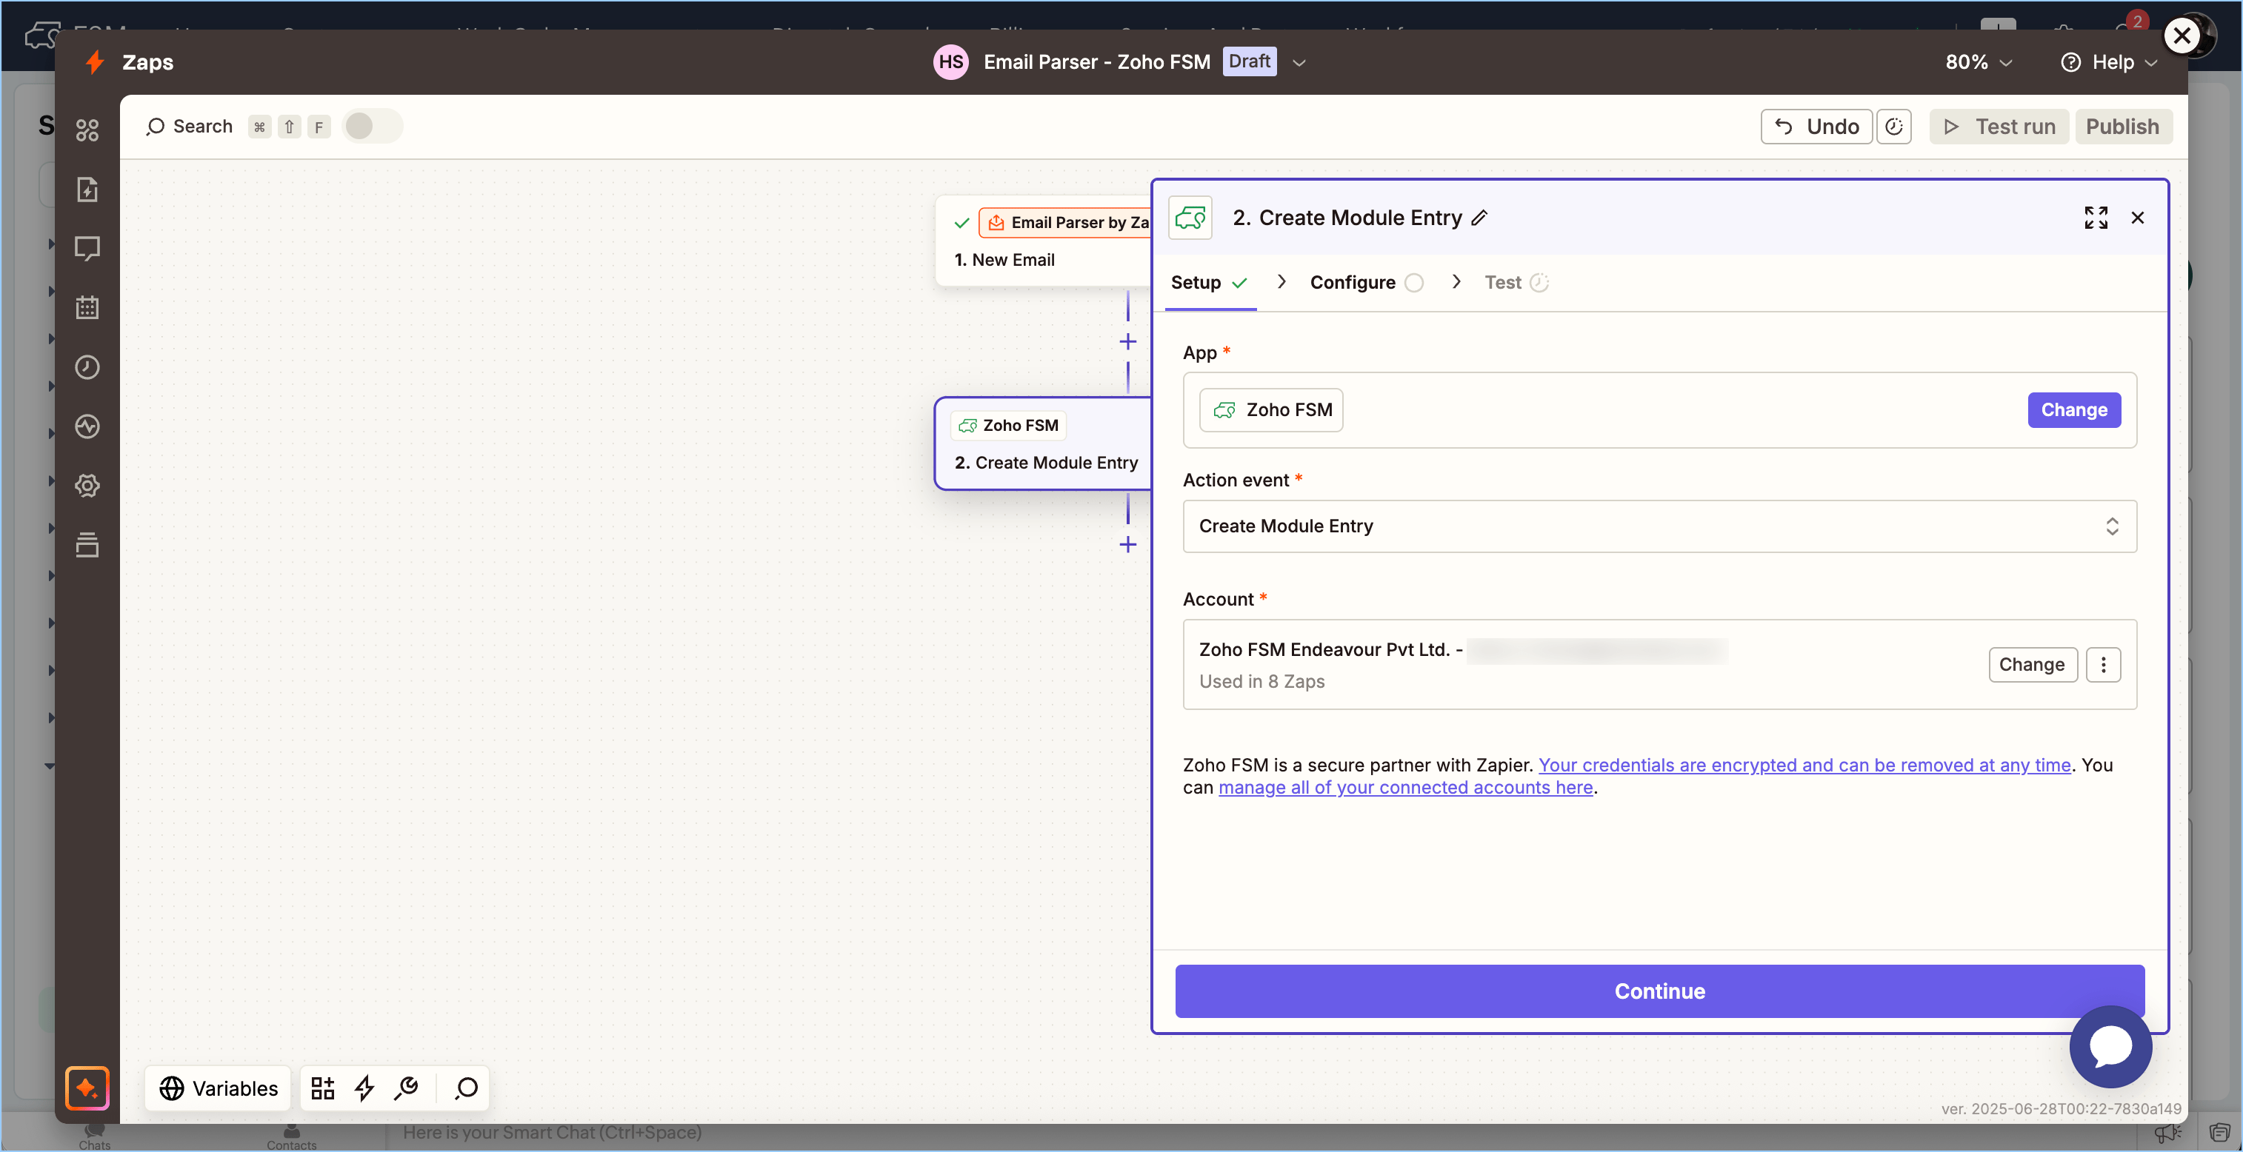This screenshot has height=1152, width=2243.
Task: Open manage all connected accounts link
Action: point(1404,788)
